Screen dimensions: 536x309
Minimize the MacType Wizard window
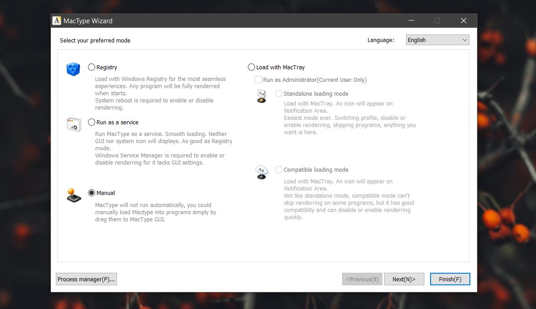click(411, 21)
